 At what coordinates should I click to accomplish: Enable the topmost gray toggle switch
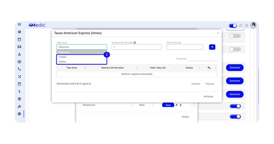click(x=235, y=36)
